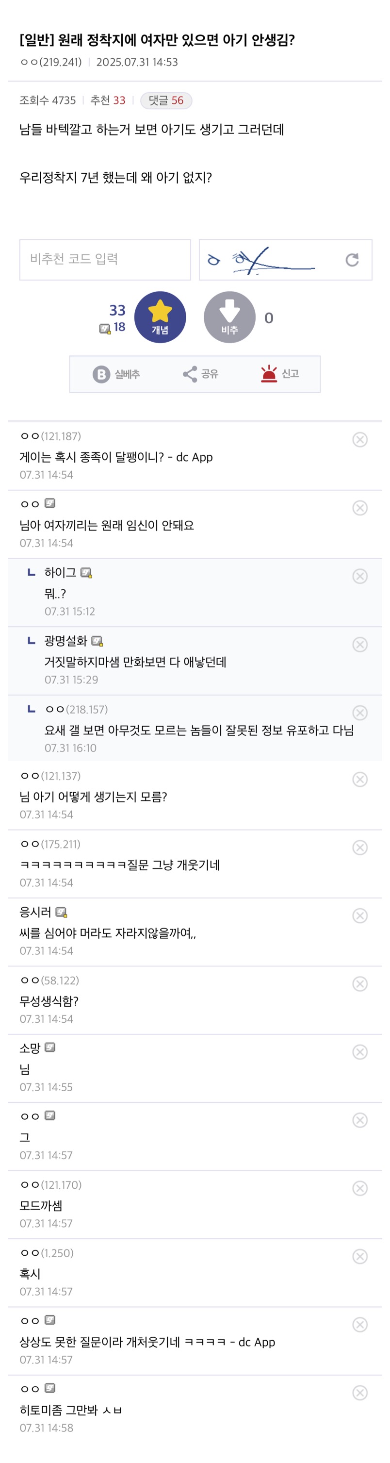Viewport: 390px width, 1463px height.
Task: Delete the 달팽이 comment by 121.187
Action: click(359, 440)
